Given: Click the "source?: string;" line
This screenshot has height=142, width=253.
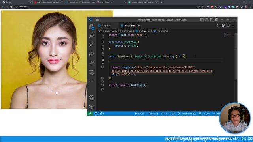Looking at the screenshot, I should (126, 46).
